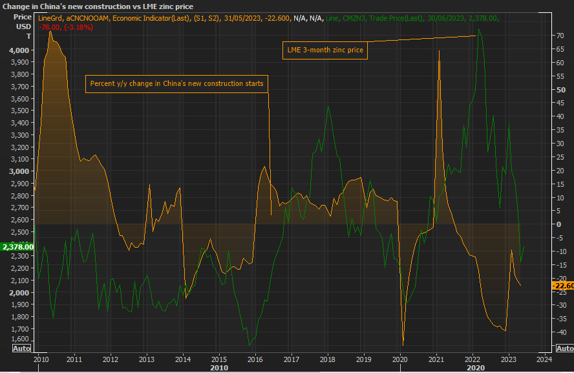Screen dimensions: 574x373
Task: Click the 4,000 level on price axis
Action: coord(19,50)
